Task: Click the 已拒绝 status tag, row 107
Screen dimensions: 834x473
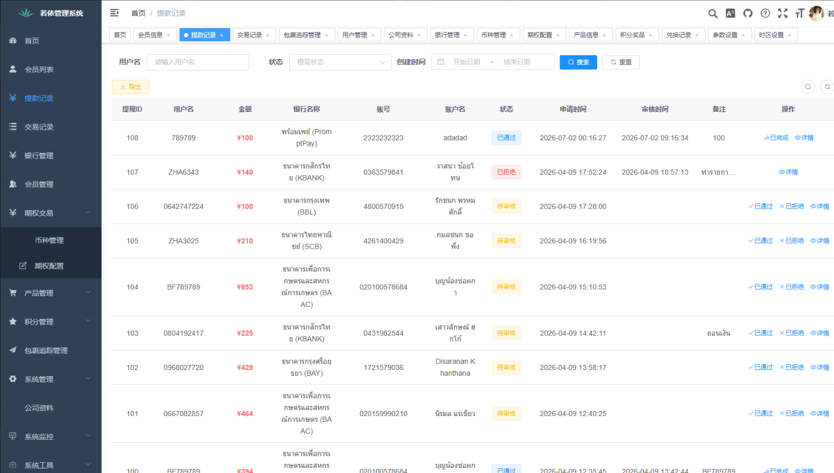Action: pos(506,172)
